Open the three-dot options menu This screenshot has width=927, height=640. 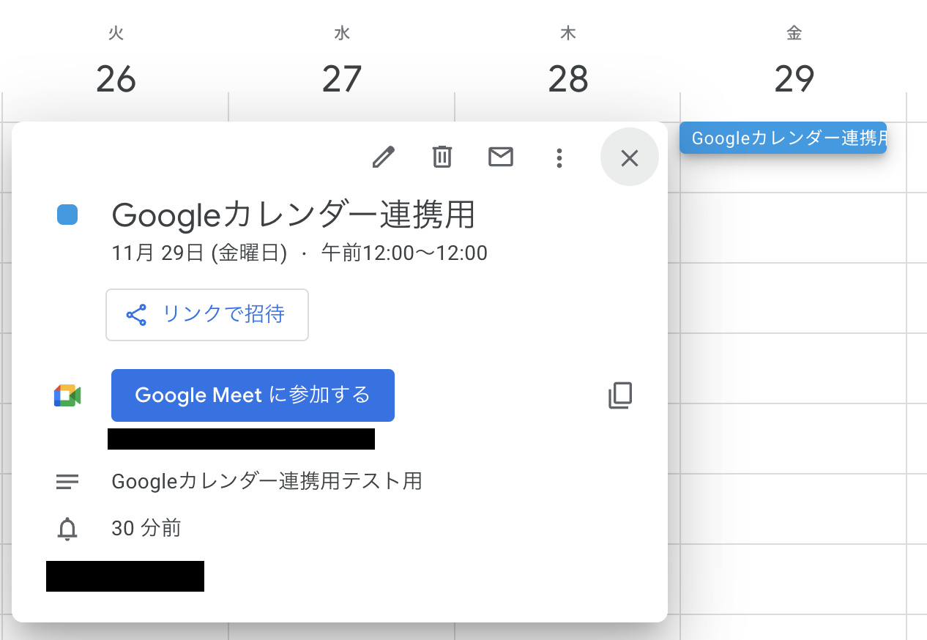coord(559,157)
